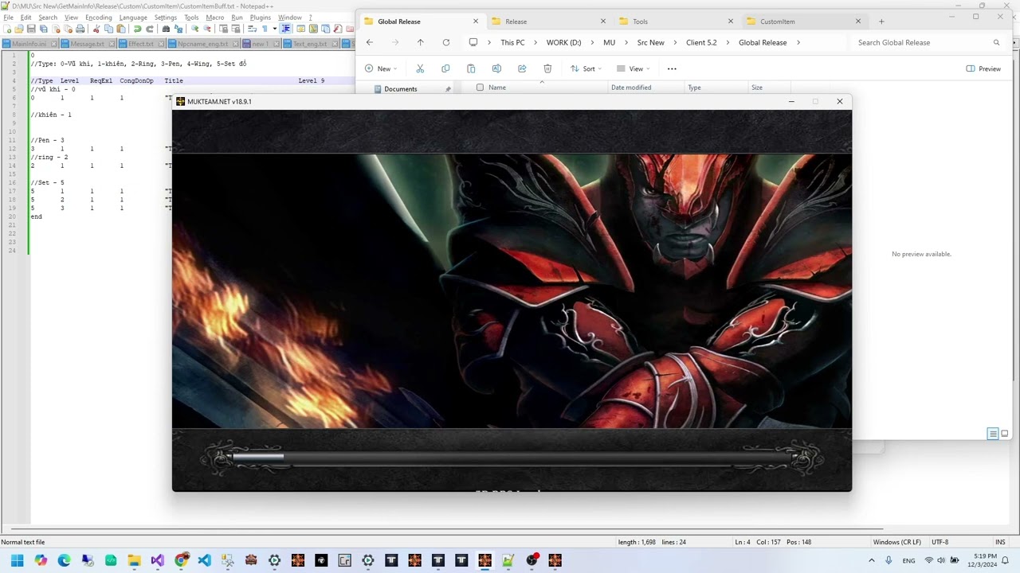Click the Share icon in File Explorer
1020x573 pixels.
point(522,68)
